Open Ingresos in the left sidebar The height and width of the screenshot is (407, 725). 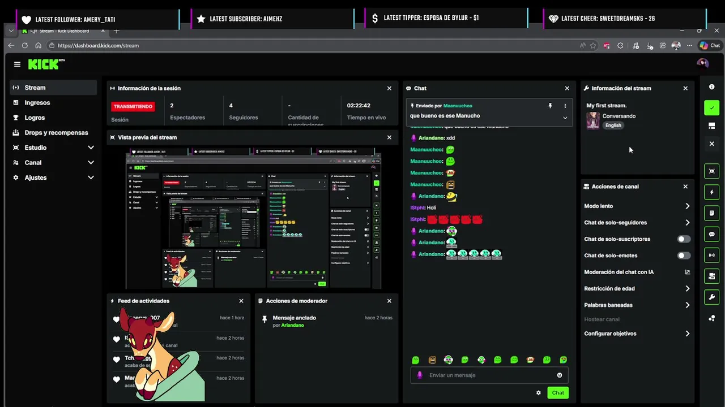tap(53, 103)
